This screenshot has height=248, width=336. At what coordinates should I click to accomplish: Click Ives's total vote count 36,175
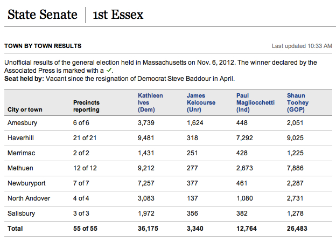pos(148,229)
